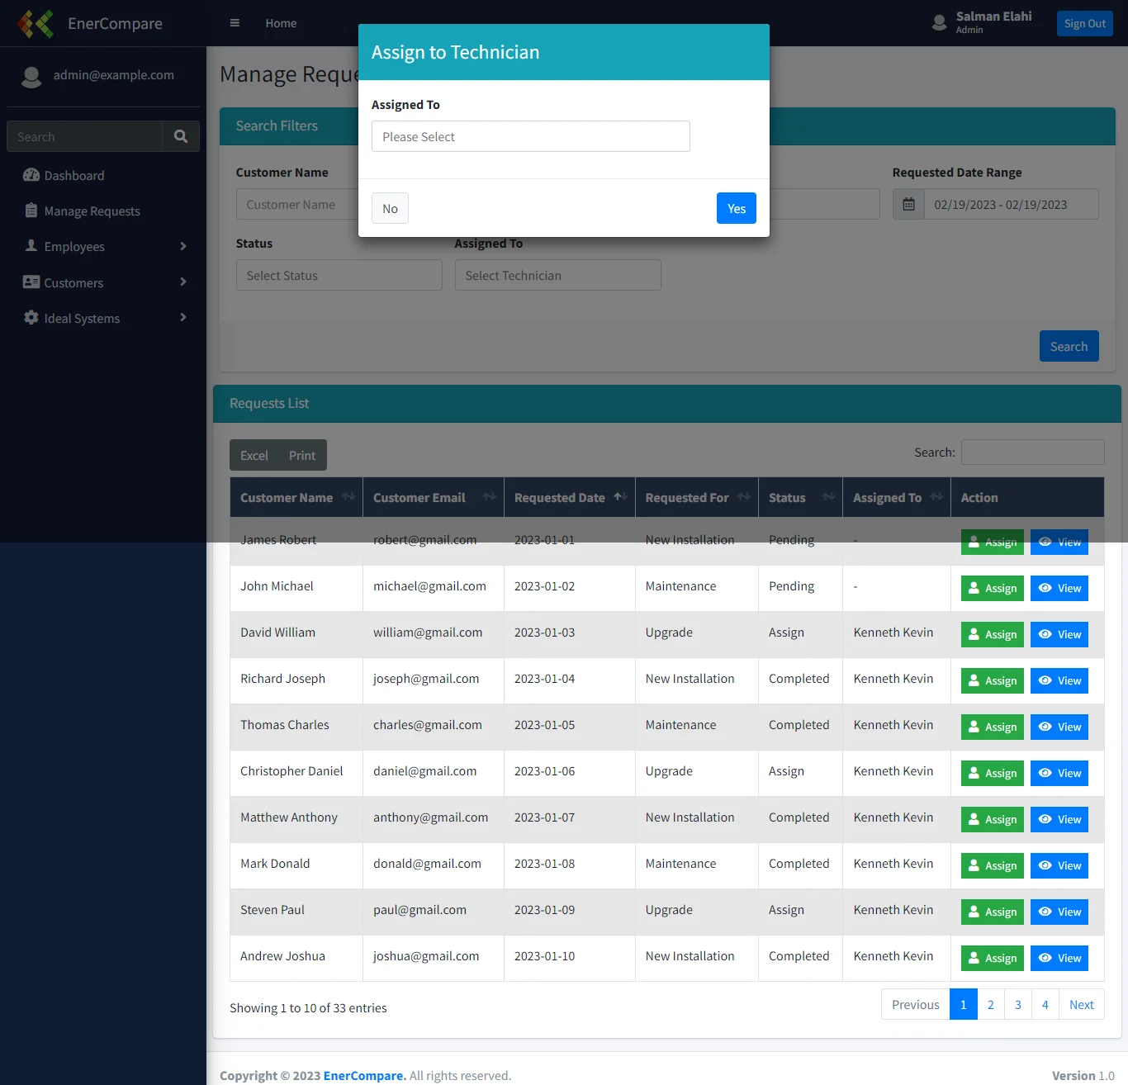Go to page 3 of requests list
The height and width of the screenshot is (1085, 1128).
click(x=1017, y=1004)
